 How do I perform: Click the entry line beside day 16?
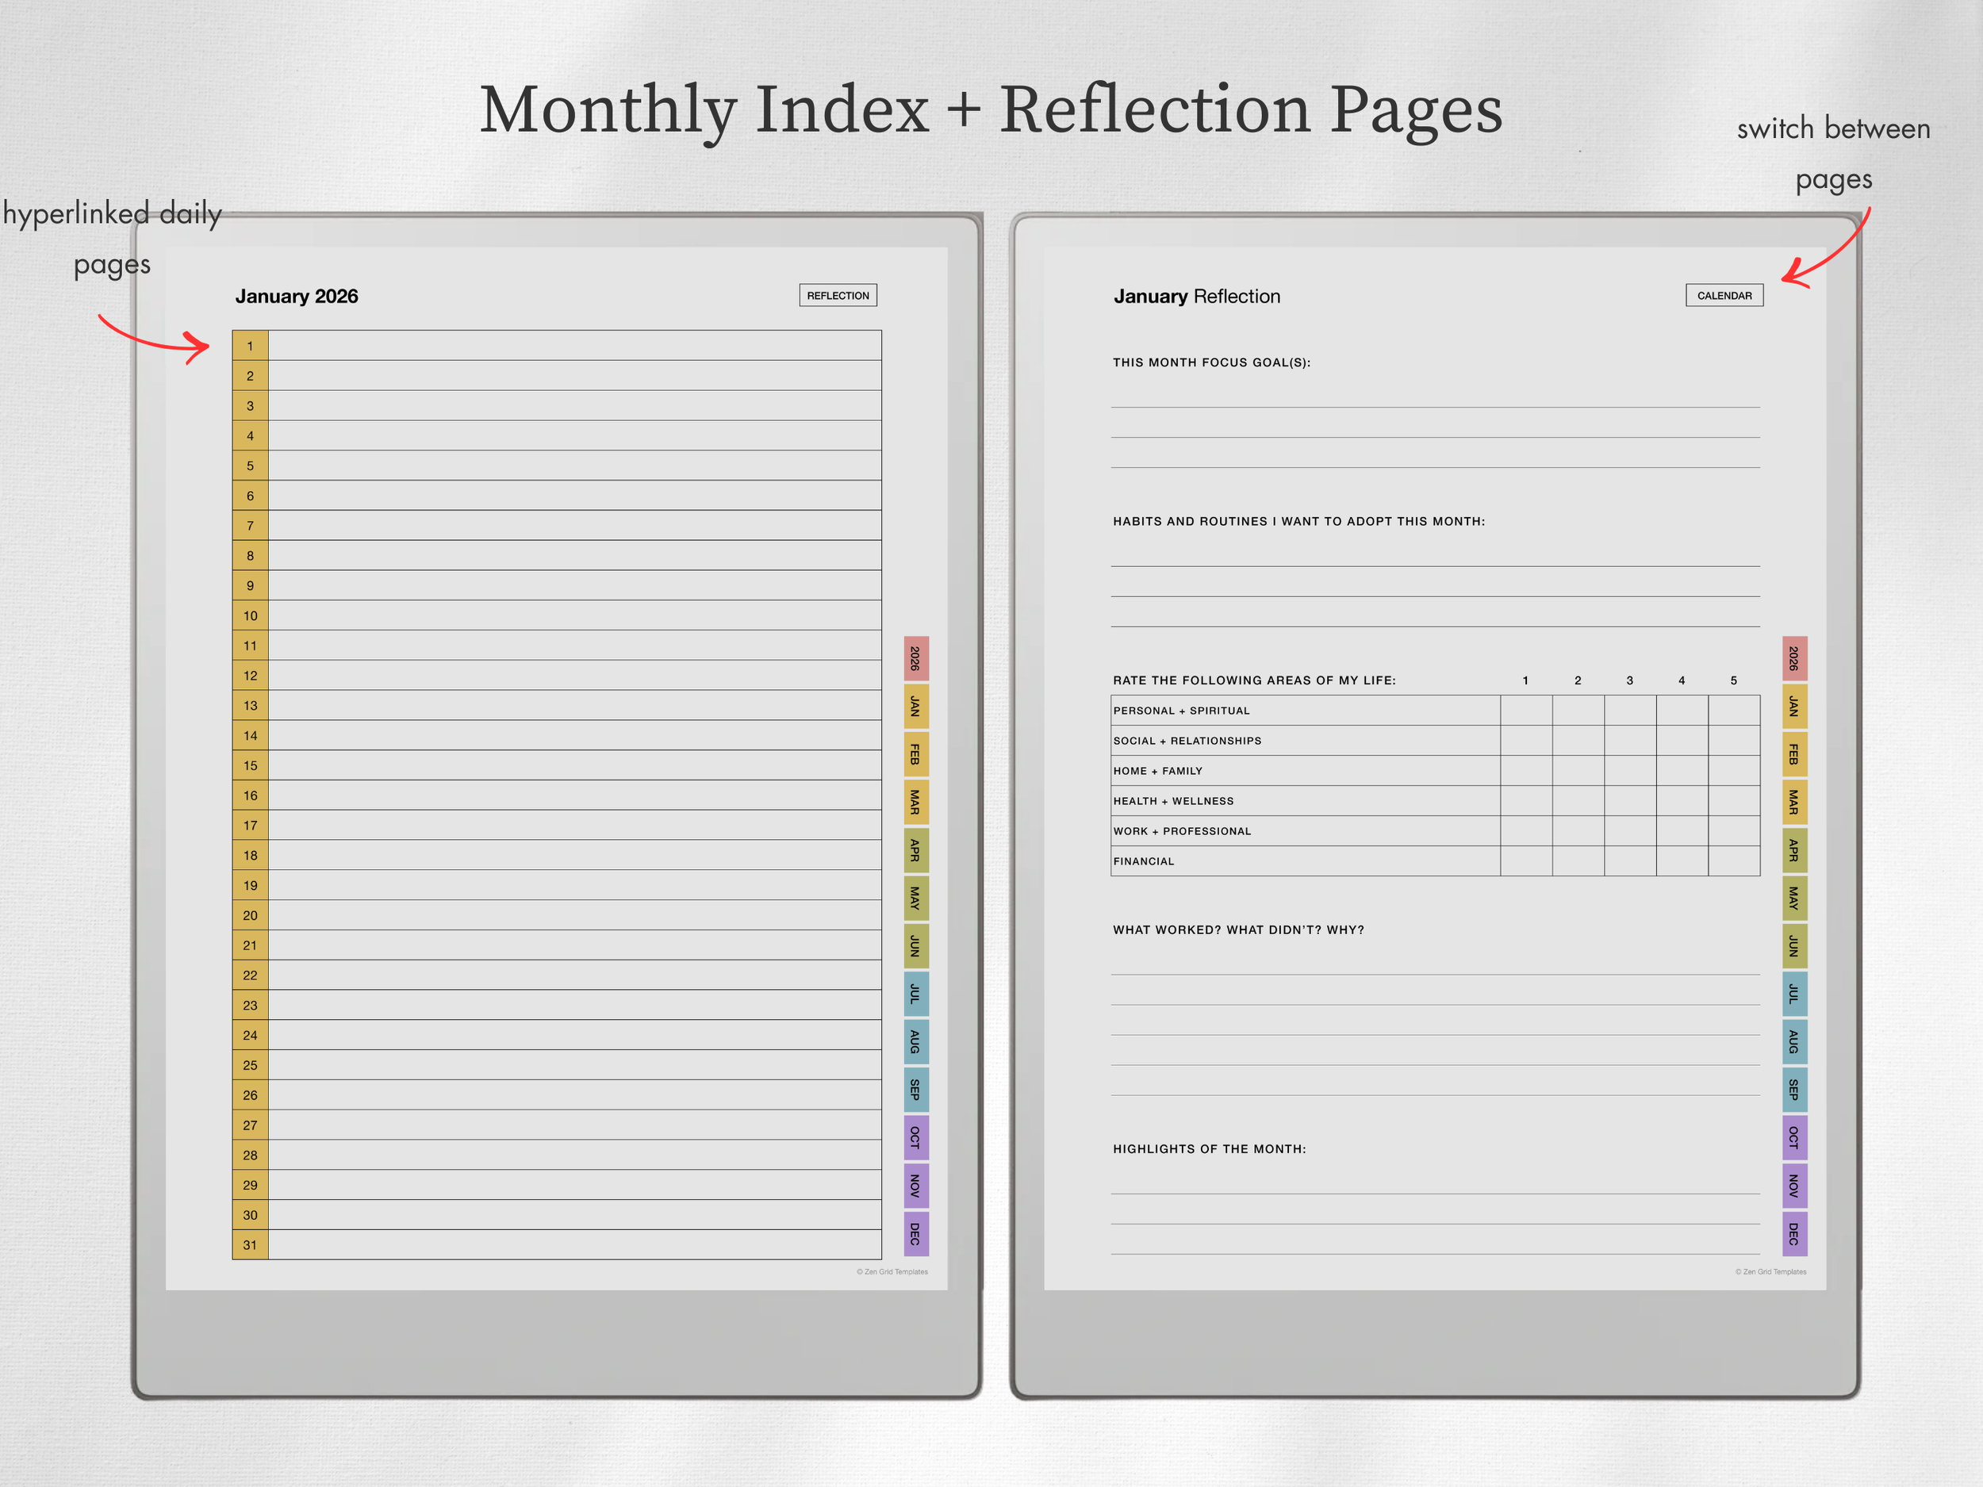(x=574, y=795)
